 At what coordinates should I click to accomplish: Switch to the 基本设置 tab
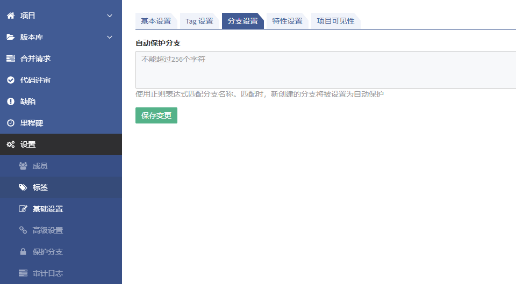pyautogui.click(x=155, y=21)
